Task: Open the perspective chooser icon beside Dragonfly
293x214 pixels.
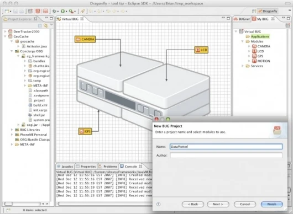Action: pyautogui.click(x=254, y=12)
